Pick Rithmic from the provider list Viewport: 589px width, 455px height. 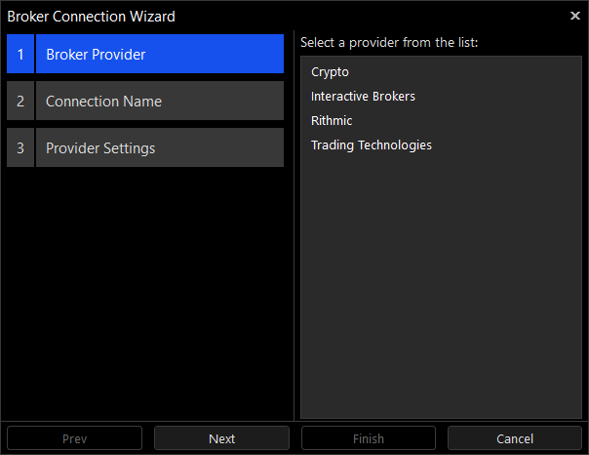(332, 121)
